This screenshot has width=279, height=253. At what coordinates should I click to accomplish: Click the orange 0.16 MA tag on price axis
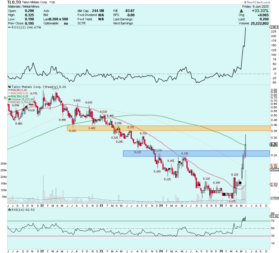coord(274,165)
